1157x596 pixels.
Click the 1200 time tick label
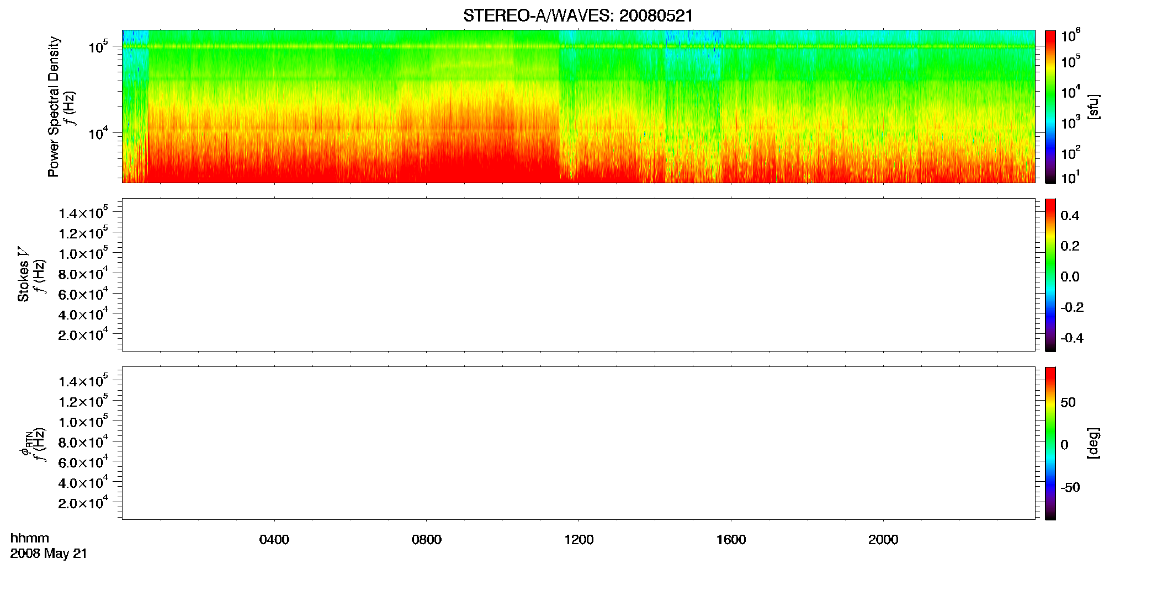click(x=579, y=540)
